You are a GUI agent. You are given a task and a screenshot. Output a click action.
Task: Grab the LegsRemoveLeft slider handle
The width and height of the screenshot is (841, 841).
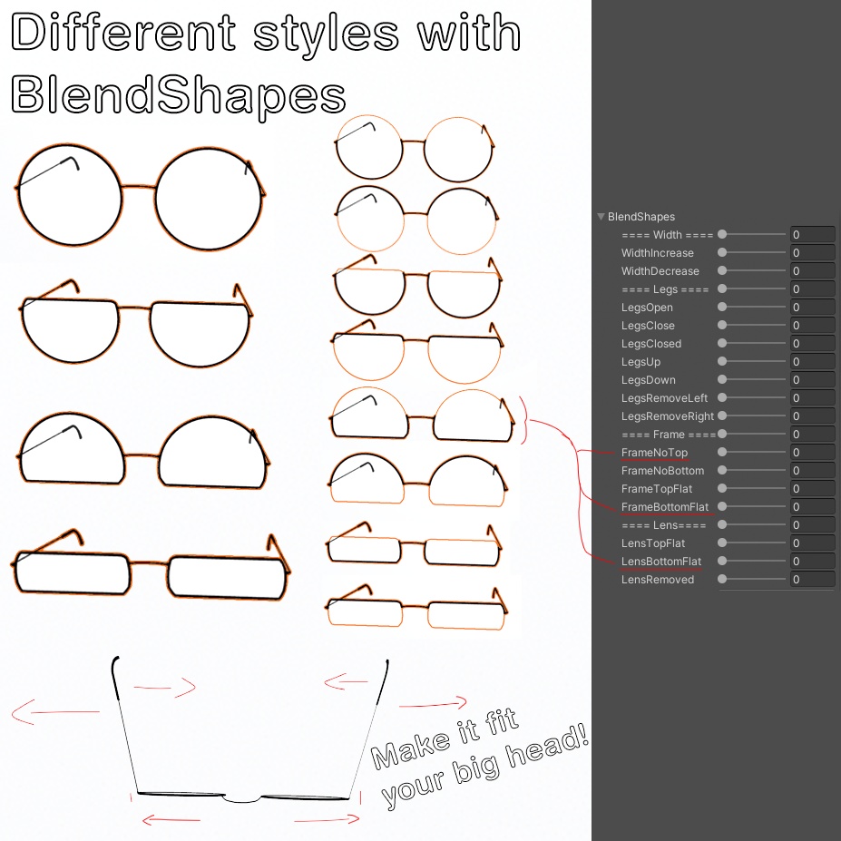[721, 397]
